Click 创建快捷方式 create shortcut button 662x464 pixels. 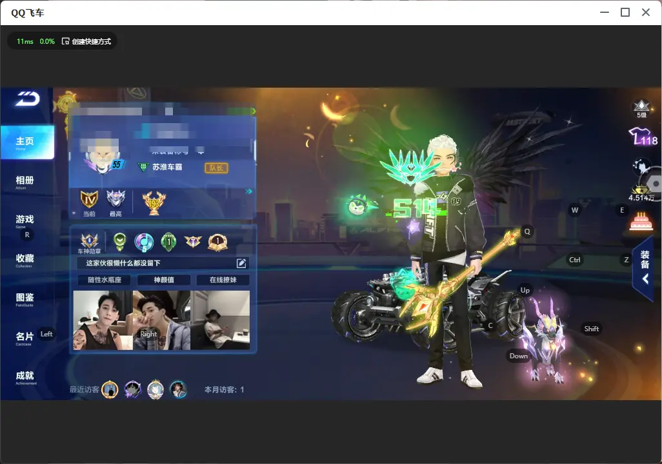(86, 41)
